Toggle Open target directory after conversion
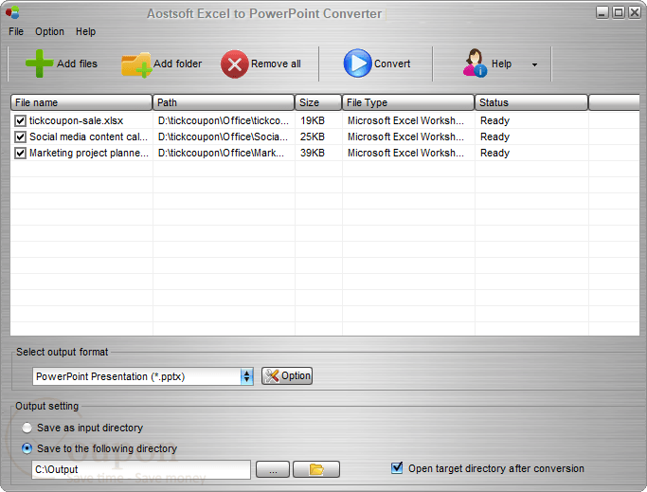This screenshot has height=492, width=647. coord(397,468)
